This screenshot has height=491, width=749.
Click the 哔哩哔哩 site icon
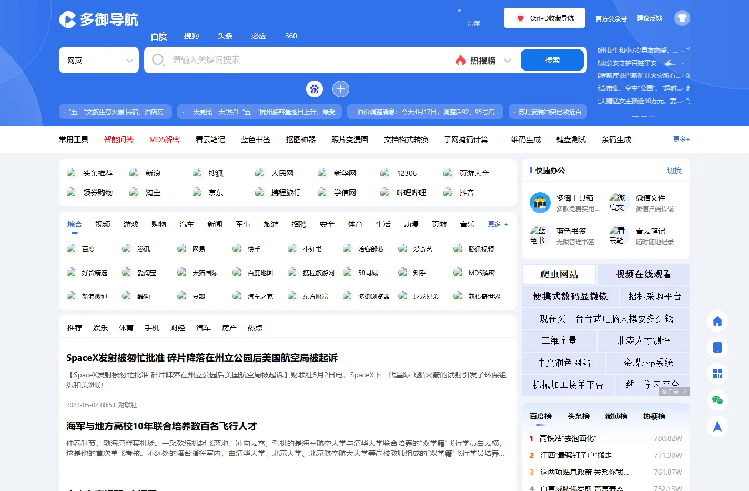pyautogui.click(x=385, y=192)
